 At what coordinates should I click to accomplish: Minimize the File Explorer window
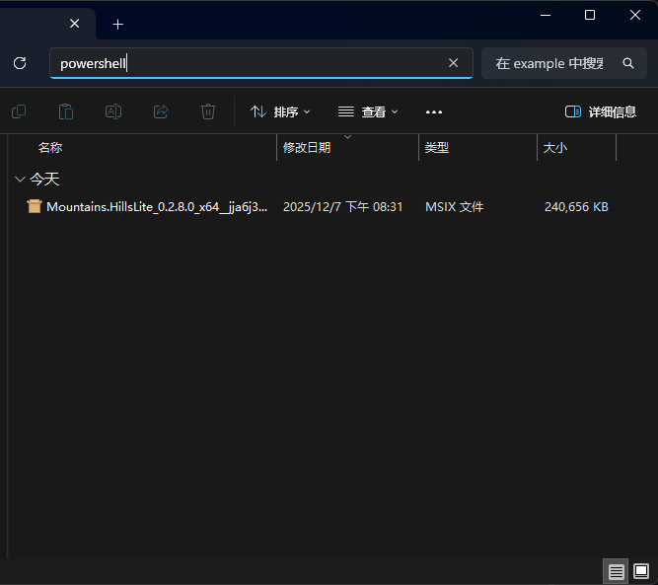pos(546,15)
